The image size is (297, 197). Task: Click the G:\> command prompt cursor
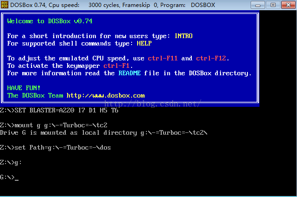17,177
